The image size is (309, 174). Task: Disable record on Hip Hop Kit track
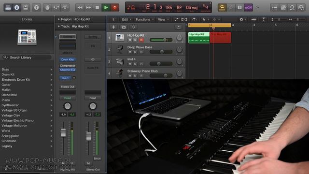coord(141,40)
